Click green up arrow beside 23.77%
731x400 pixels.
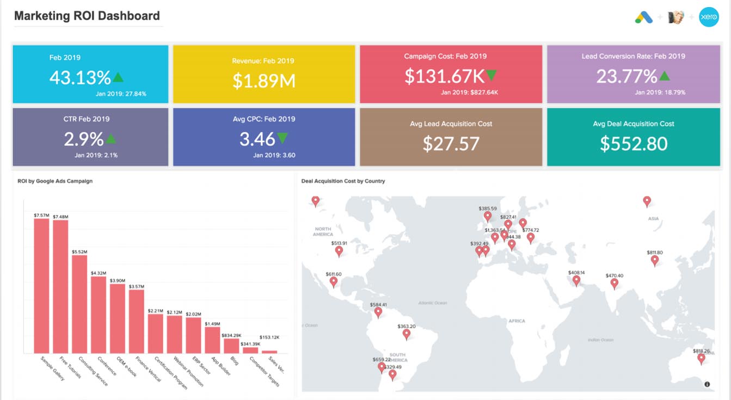tap(665, 76)
